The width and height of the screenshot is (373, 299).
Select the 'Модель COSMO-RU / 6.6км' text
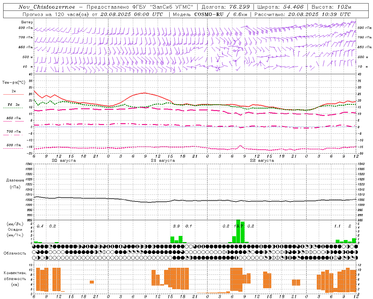(x=210, y=14)
